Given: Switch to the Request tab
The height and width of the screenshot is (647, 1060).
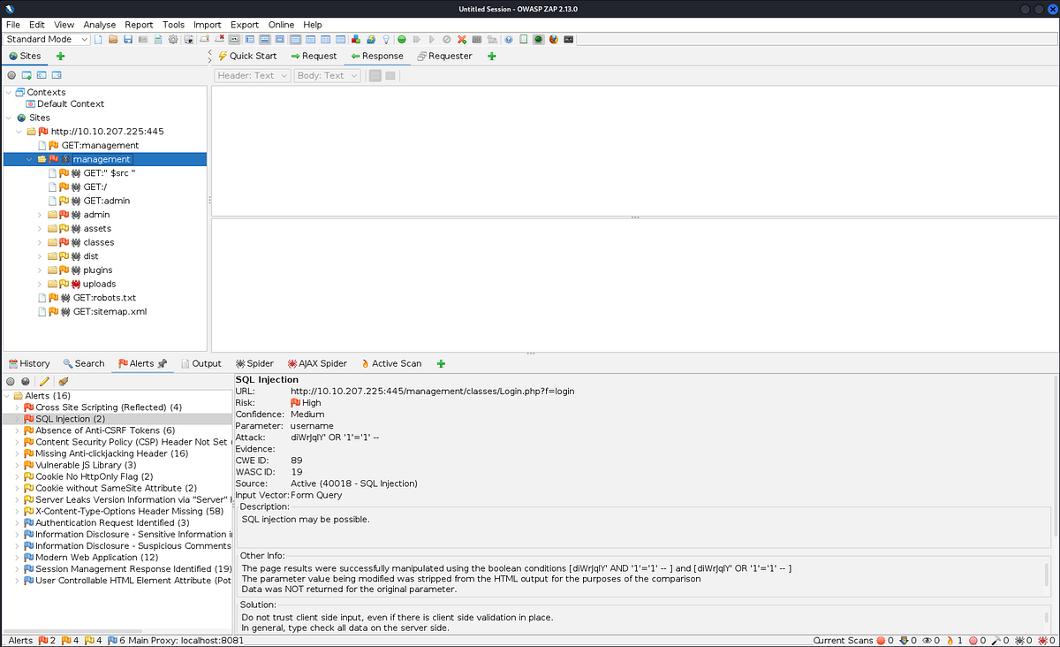Looking at the screenshot, I should pos(313,56).
